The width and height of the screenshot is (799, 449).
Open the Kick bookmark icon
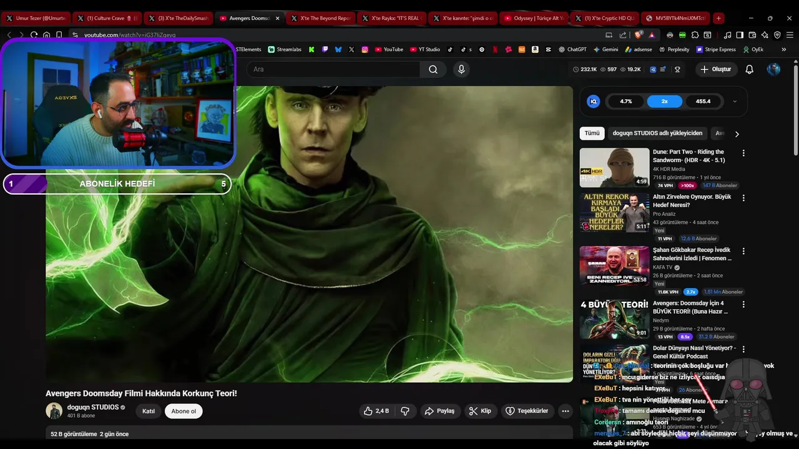(311, 49)
